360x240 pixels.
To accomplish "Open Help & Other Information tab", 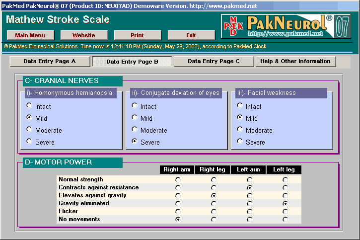I will click(296, 61).
